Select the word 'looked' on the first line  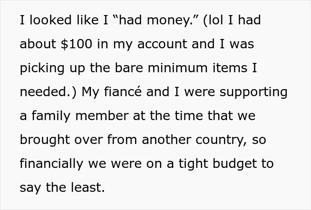coord(50,20)
